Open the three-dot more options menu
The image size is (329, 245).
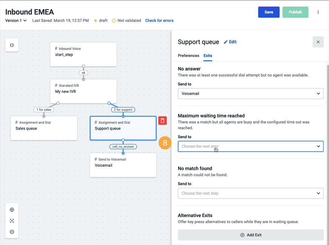click(318, 12)
